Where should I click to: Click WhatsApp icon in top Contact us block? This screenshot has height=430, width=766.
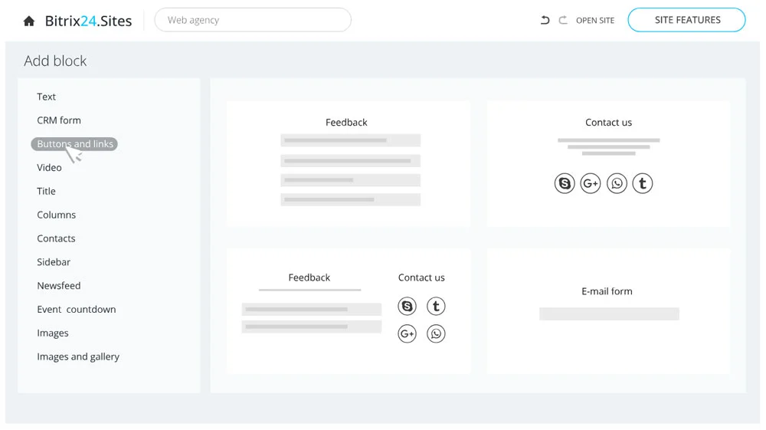pos(617,183)
